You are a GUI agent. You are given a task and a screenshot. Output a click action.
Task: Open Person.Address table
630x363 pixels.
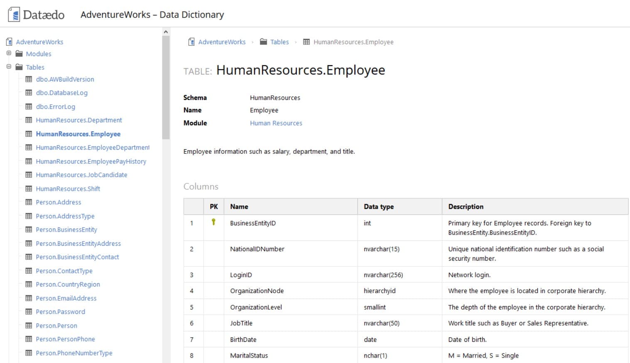(x=58, y=202)
